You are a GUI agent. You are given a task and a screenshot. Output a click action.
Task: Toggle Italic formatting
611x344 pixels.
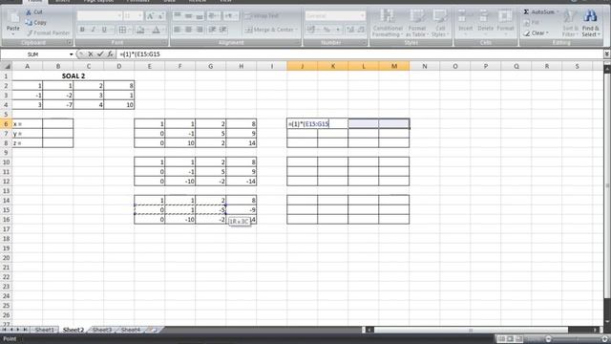point(94,30)
